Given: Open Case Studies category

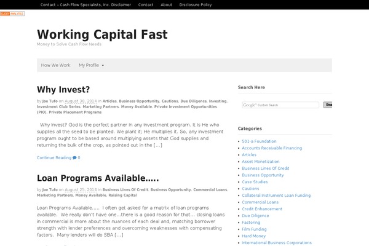Looking at the screenshot, I should point(255,182).
